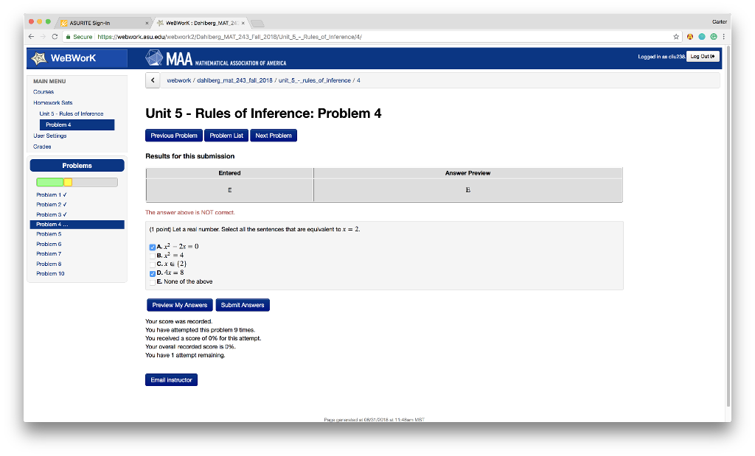This screenshot has height=456, width=755.
Task: Click the MAA polyhedron logo
Action: click(154, 57)
